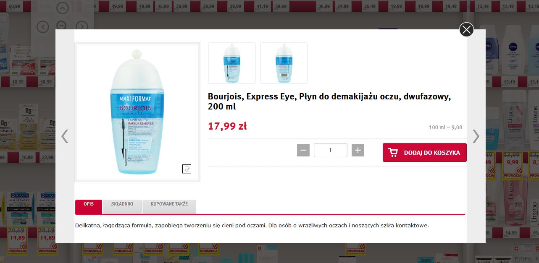Go to previous product with left chevron
The image size is (539, 263).
(65, 136)
